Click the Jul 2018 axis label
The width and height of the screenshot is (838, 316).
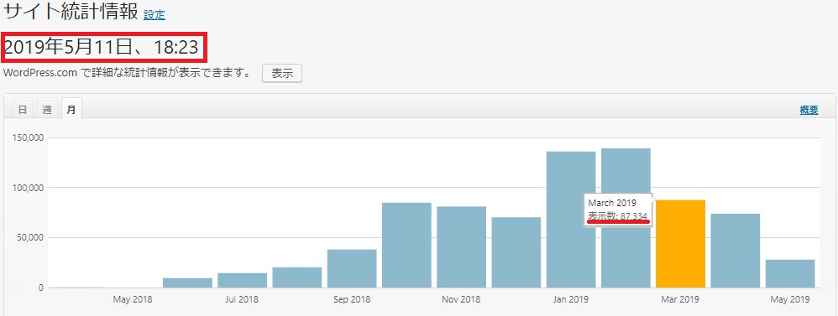pos(242,299)
